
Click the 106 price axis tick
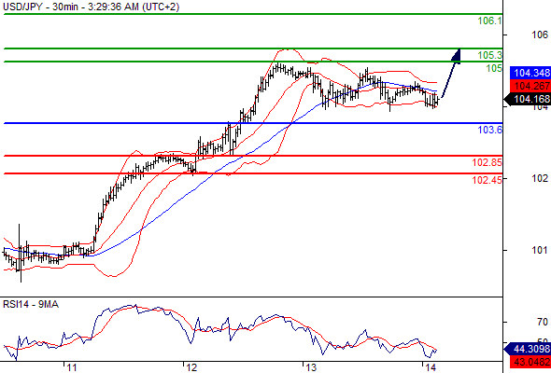pos(540,35)
